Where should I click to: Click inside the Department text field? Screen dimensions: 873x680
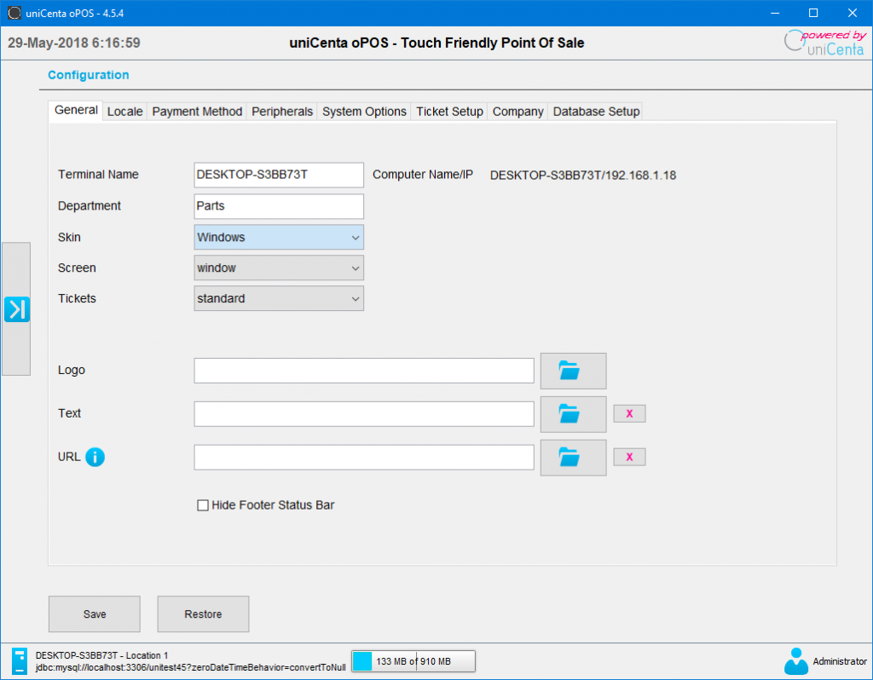tap(278, 205)
